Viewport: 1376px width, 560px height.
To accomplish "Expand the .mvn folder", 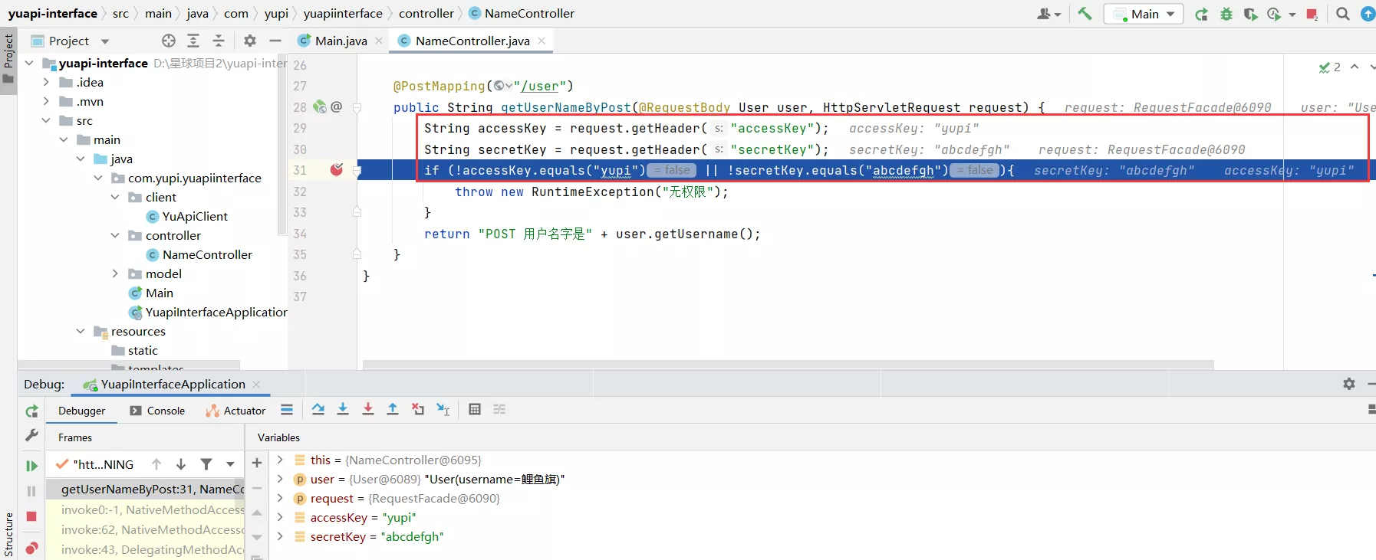I will pyautogui.click(x=46, y=101).
